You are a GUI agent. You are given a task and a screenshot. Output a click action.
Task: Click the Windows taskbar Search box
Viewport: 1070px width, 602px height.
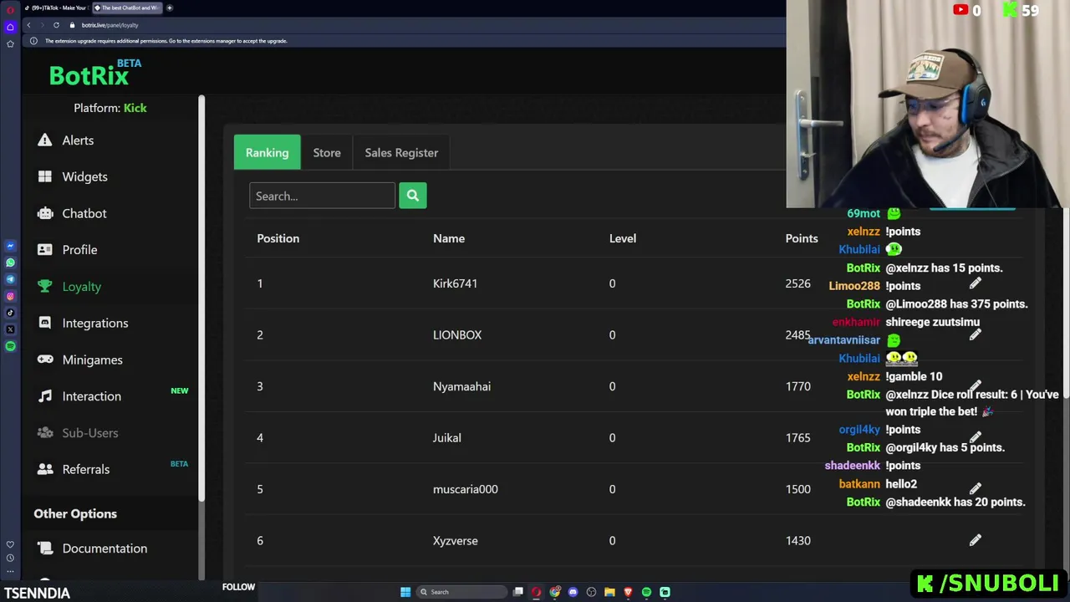[461, 592]
